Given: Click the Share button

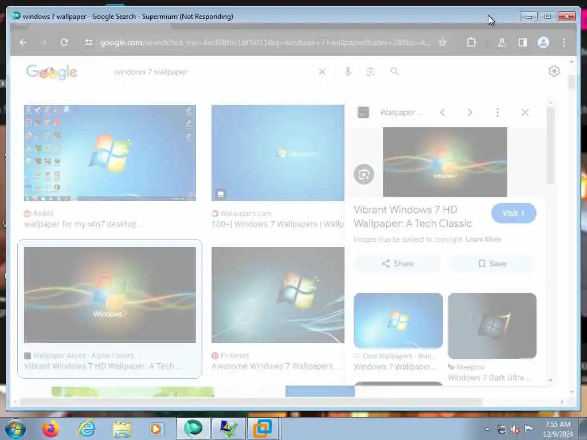Looking at the screenshot, I should 398,264.
